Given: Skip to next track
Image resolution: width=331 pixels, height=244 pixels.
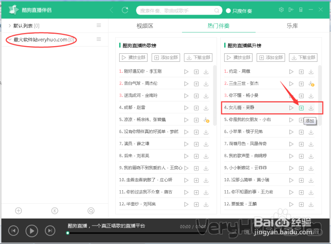Looking at the screenshot, I should click(50, 231).
